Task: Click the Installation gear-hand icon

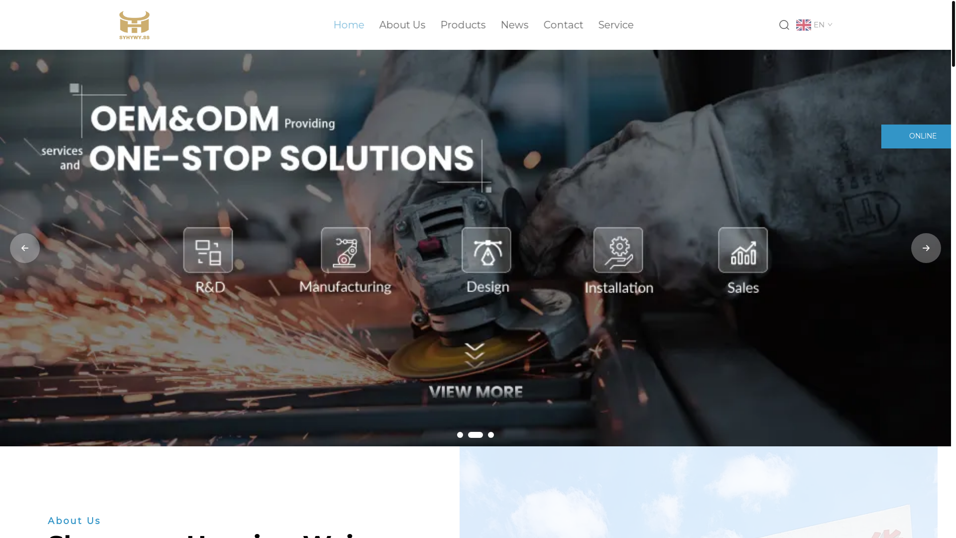Action: (x=618, y=250)
